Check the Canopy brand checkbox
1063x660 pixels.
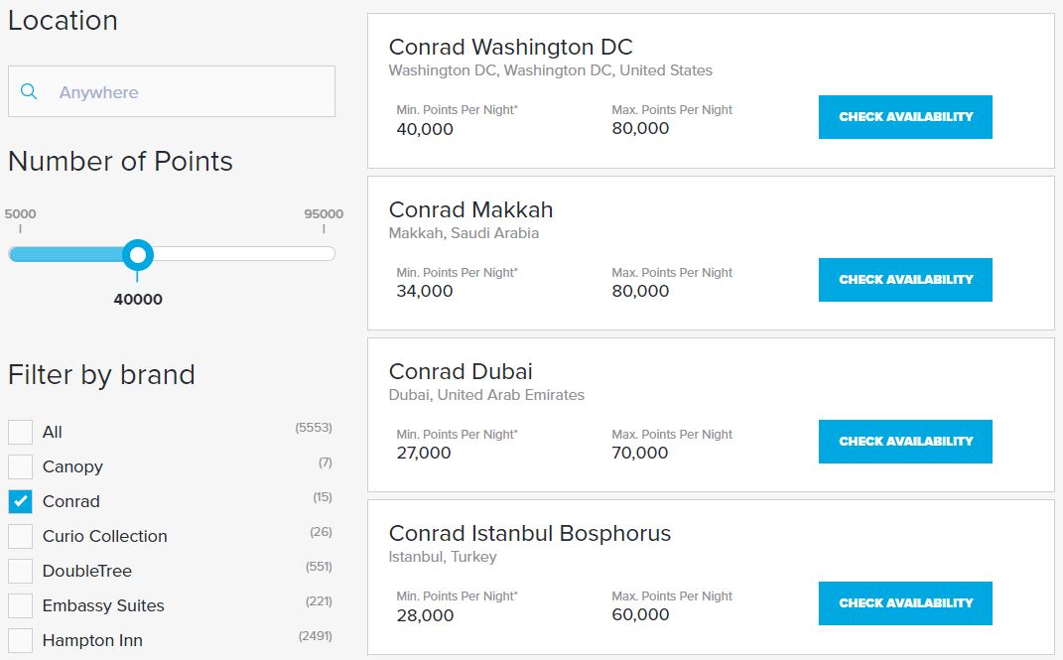(x=20, y=466)
